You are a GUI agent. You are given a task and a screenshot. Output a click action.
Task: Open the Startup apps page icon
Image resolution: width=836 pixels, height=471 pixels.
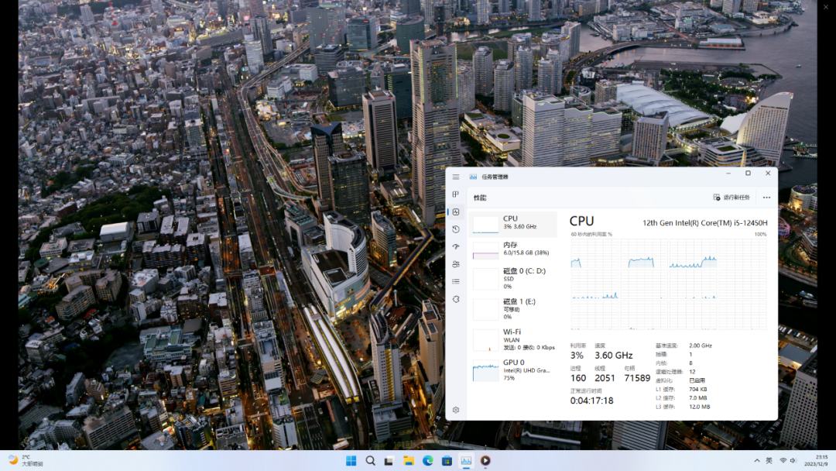(x=456, y=246)
